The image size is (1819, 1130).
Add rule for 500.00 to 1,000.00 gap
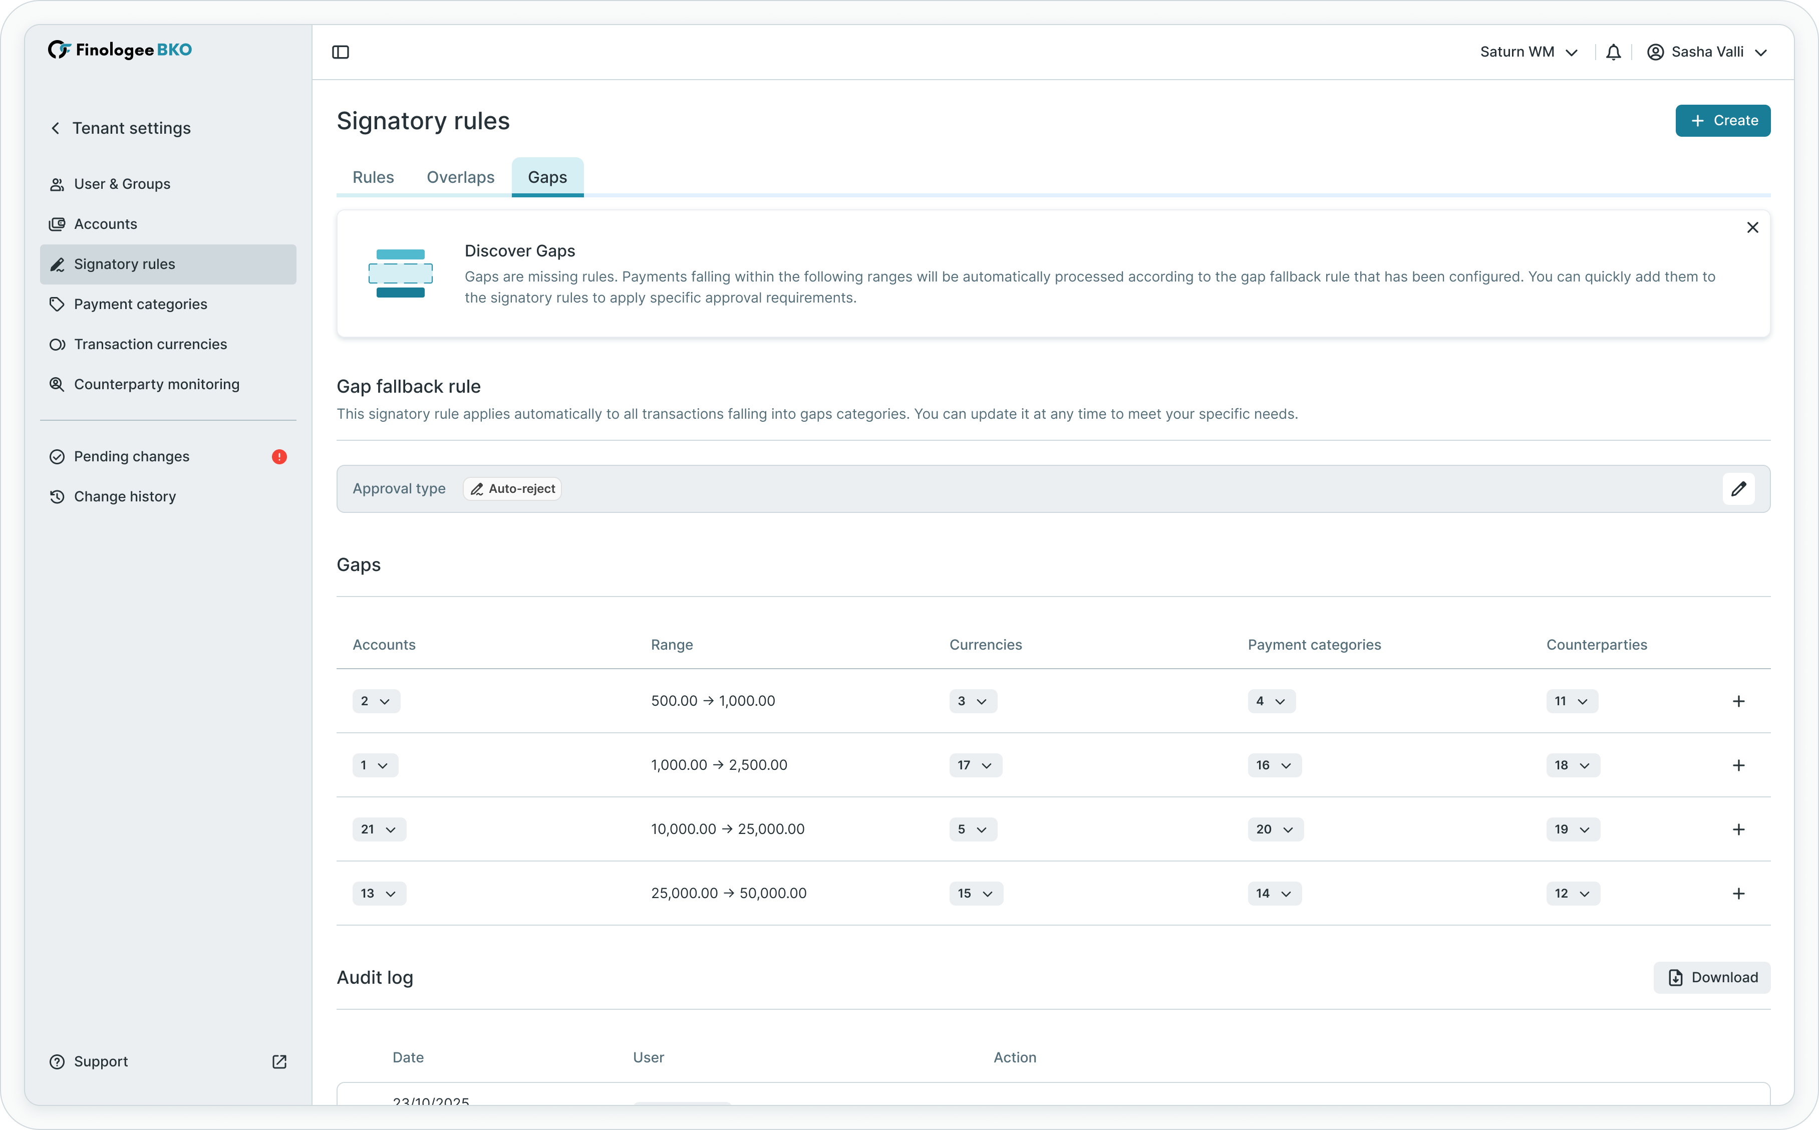[x=1738, y=701]
